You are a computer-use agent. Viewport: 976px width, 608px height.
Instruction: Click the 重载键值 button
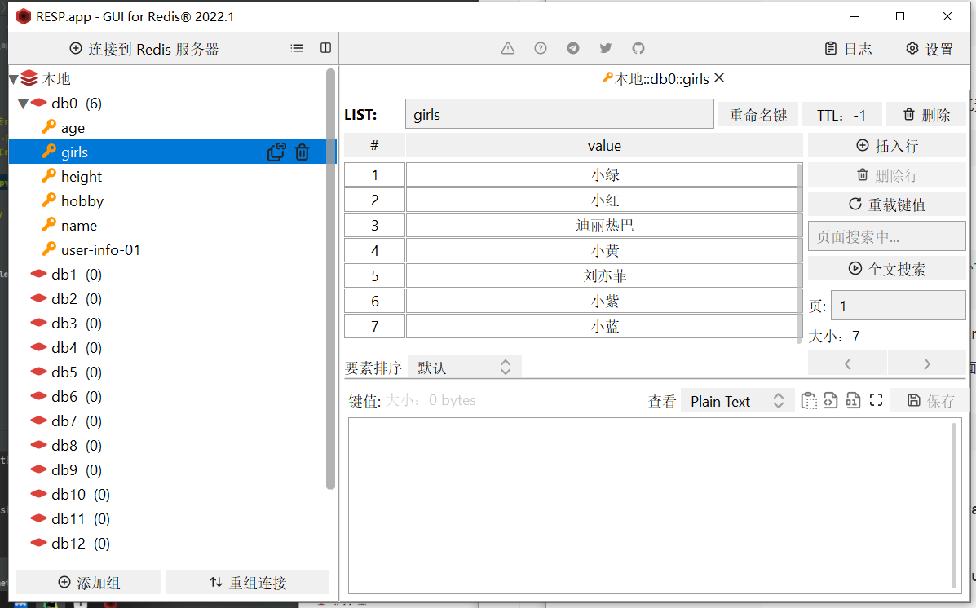[x=887, y=204]
